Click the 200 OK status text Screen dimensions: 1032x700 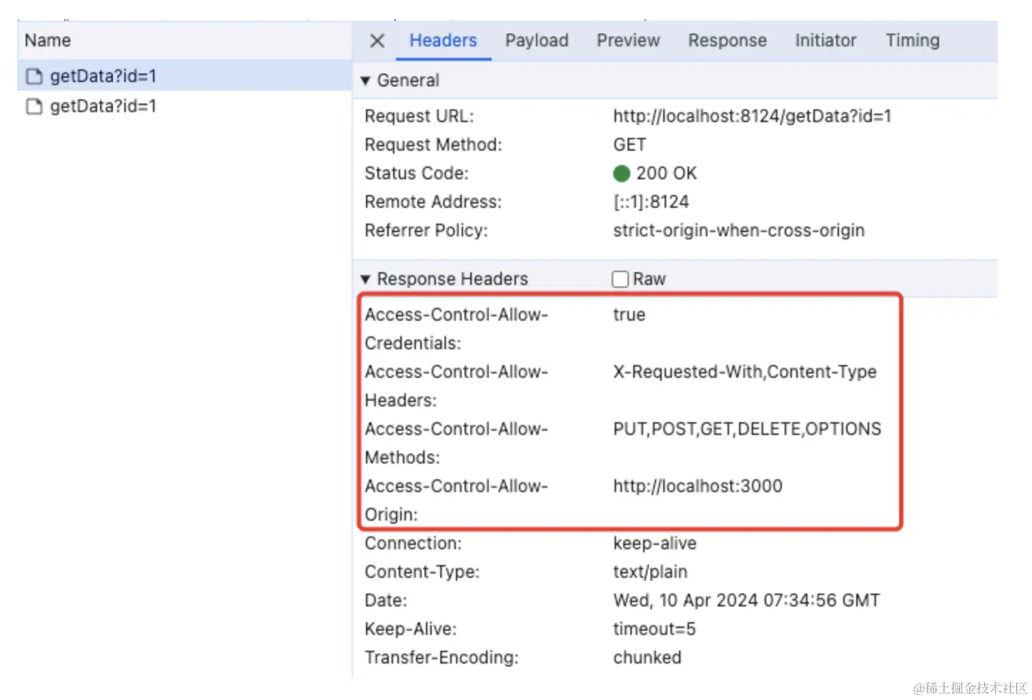click(x=666, y=174)
